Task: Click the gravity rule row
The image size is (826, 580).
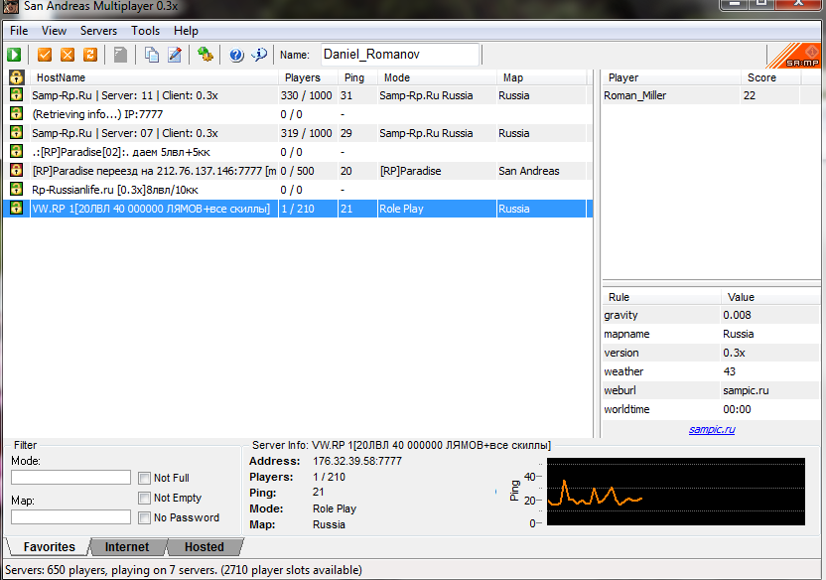Action: click(711, 315)
